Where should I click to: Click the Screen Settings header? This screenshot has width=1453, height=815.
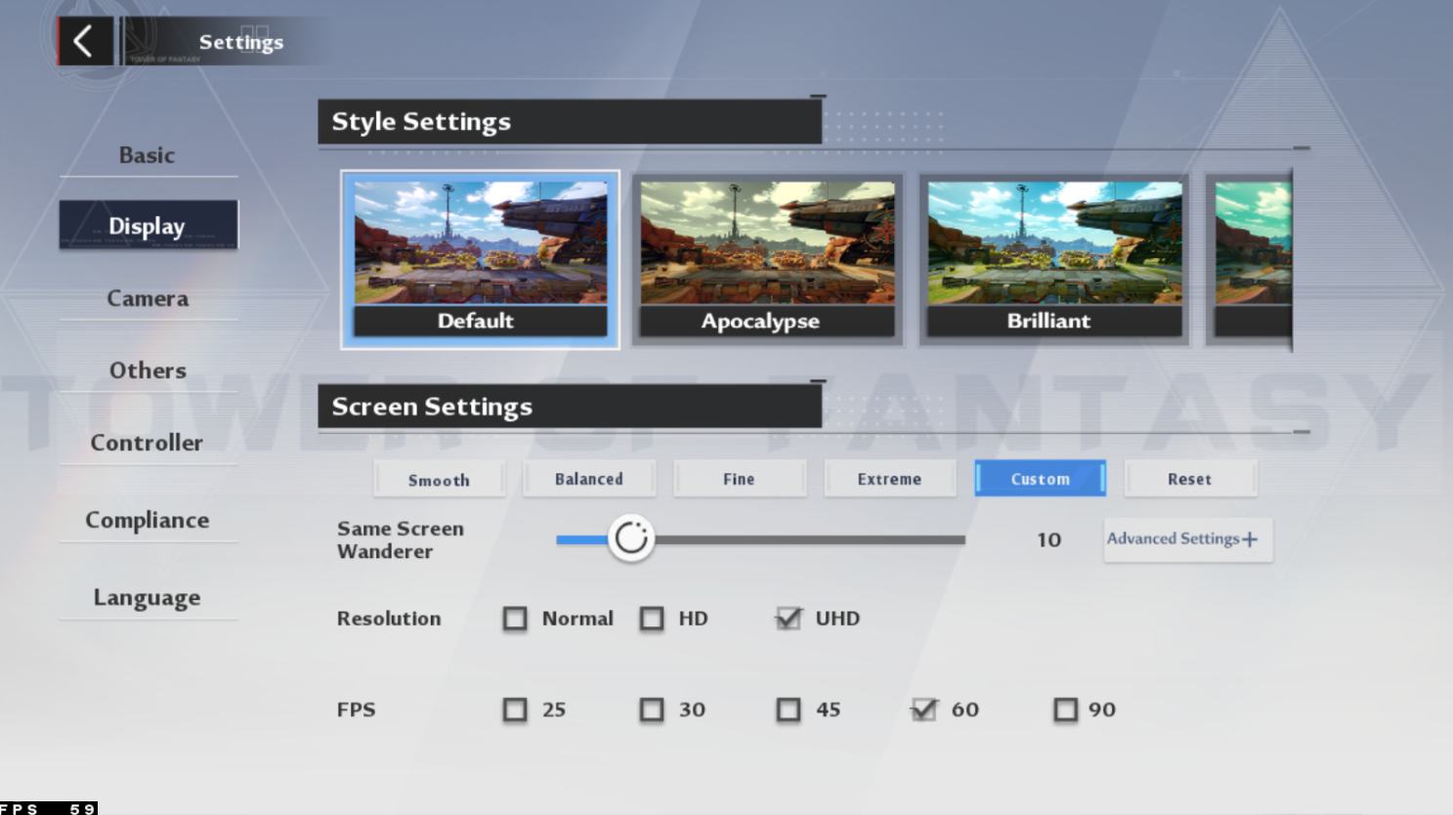tap(570, 407)
